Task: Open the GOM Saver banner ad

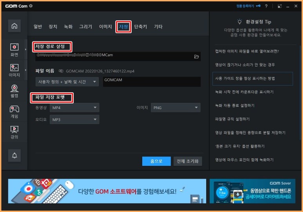Action: (x=252, y=191)
